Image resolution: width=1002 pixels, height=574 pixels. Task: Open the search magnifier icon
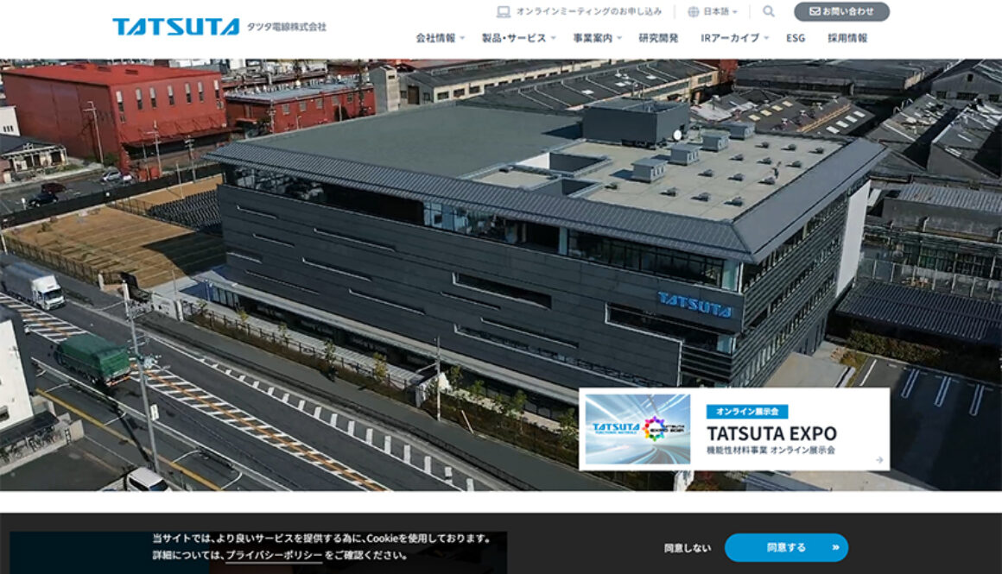coord(769,11)
